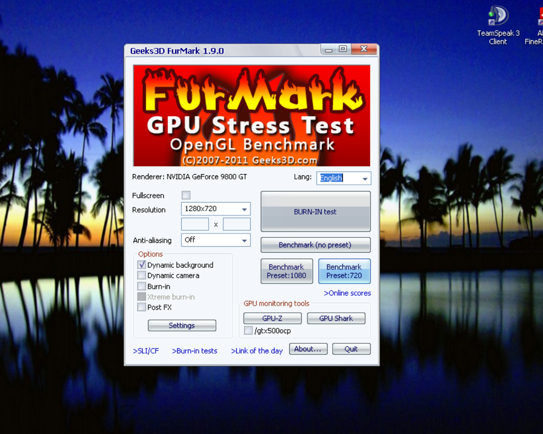
Task: Maximize the FurMark window
Action: pyautogui.click(x=343, y=50)
